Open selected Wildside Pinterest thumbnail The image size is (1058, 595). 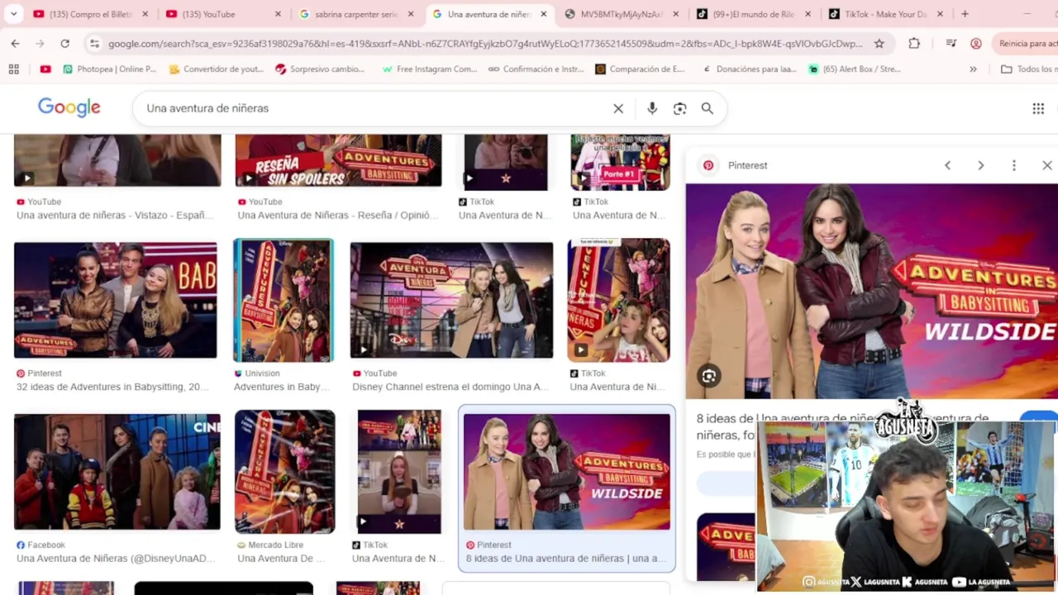[567, 472]
